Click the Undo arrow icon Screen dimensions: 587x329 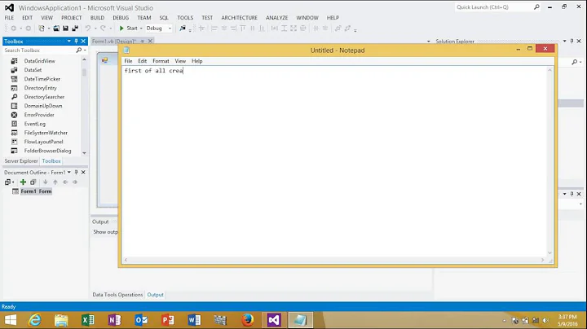click(x=88, y=29)
